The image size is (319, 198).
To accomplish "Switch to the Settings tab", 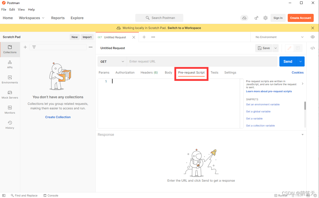I will pos(230,73).
